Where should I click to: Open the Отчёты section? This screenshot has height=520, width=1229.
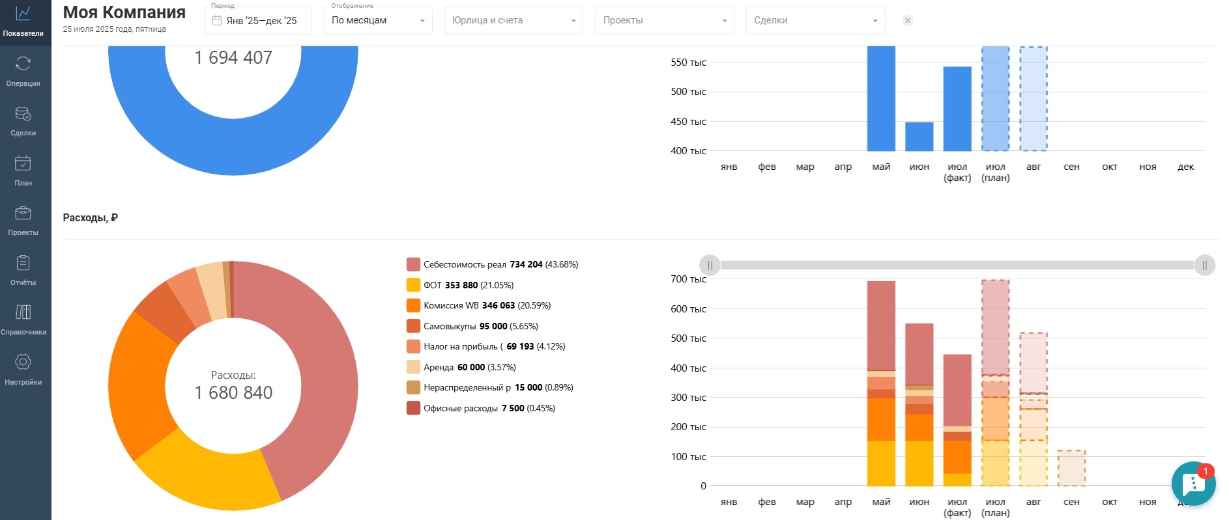pos(23,270)
